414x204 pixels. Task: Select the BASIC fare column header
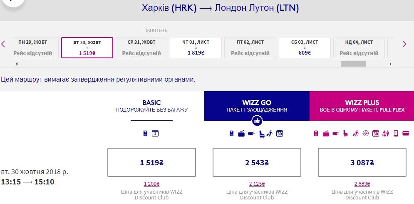pyautogui.click(x=151, y=106)
